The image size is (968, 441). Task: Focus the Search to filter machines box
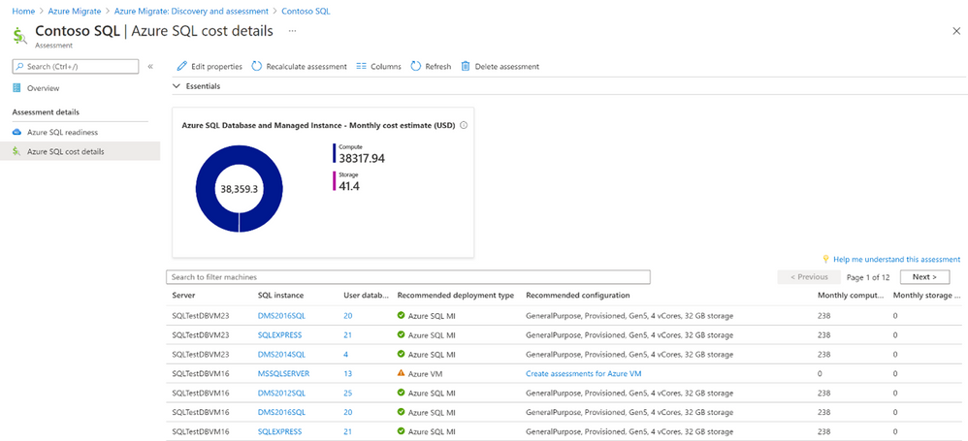click(x=408, y=277)
